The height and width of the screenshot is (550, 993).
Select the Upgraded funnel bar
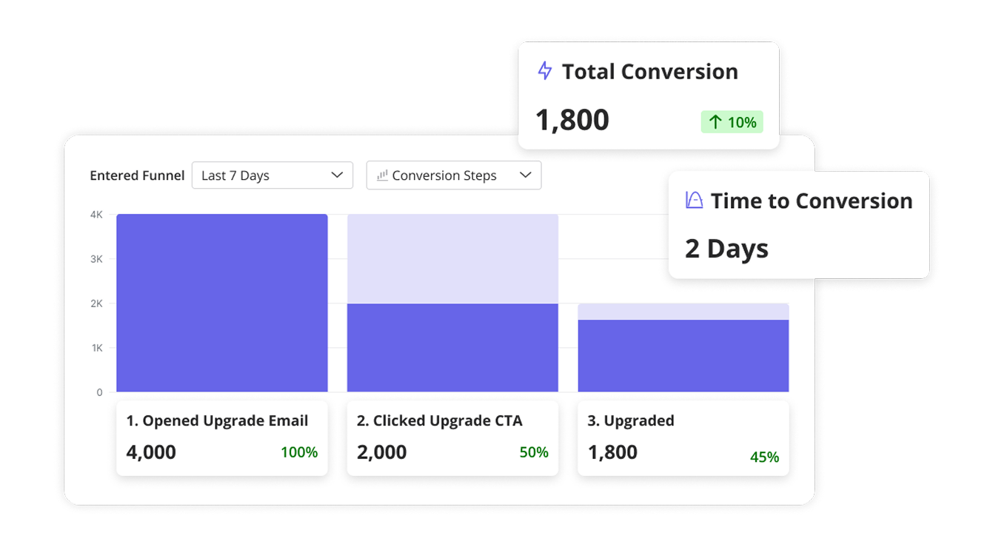[x=683, y=355]
